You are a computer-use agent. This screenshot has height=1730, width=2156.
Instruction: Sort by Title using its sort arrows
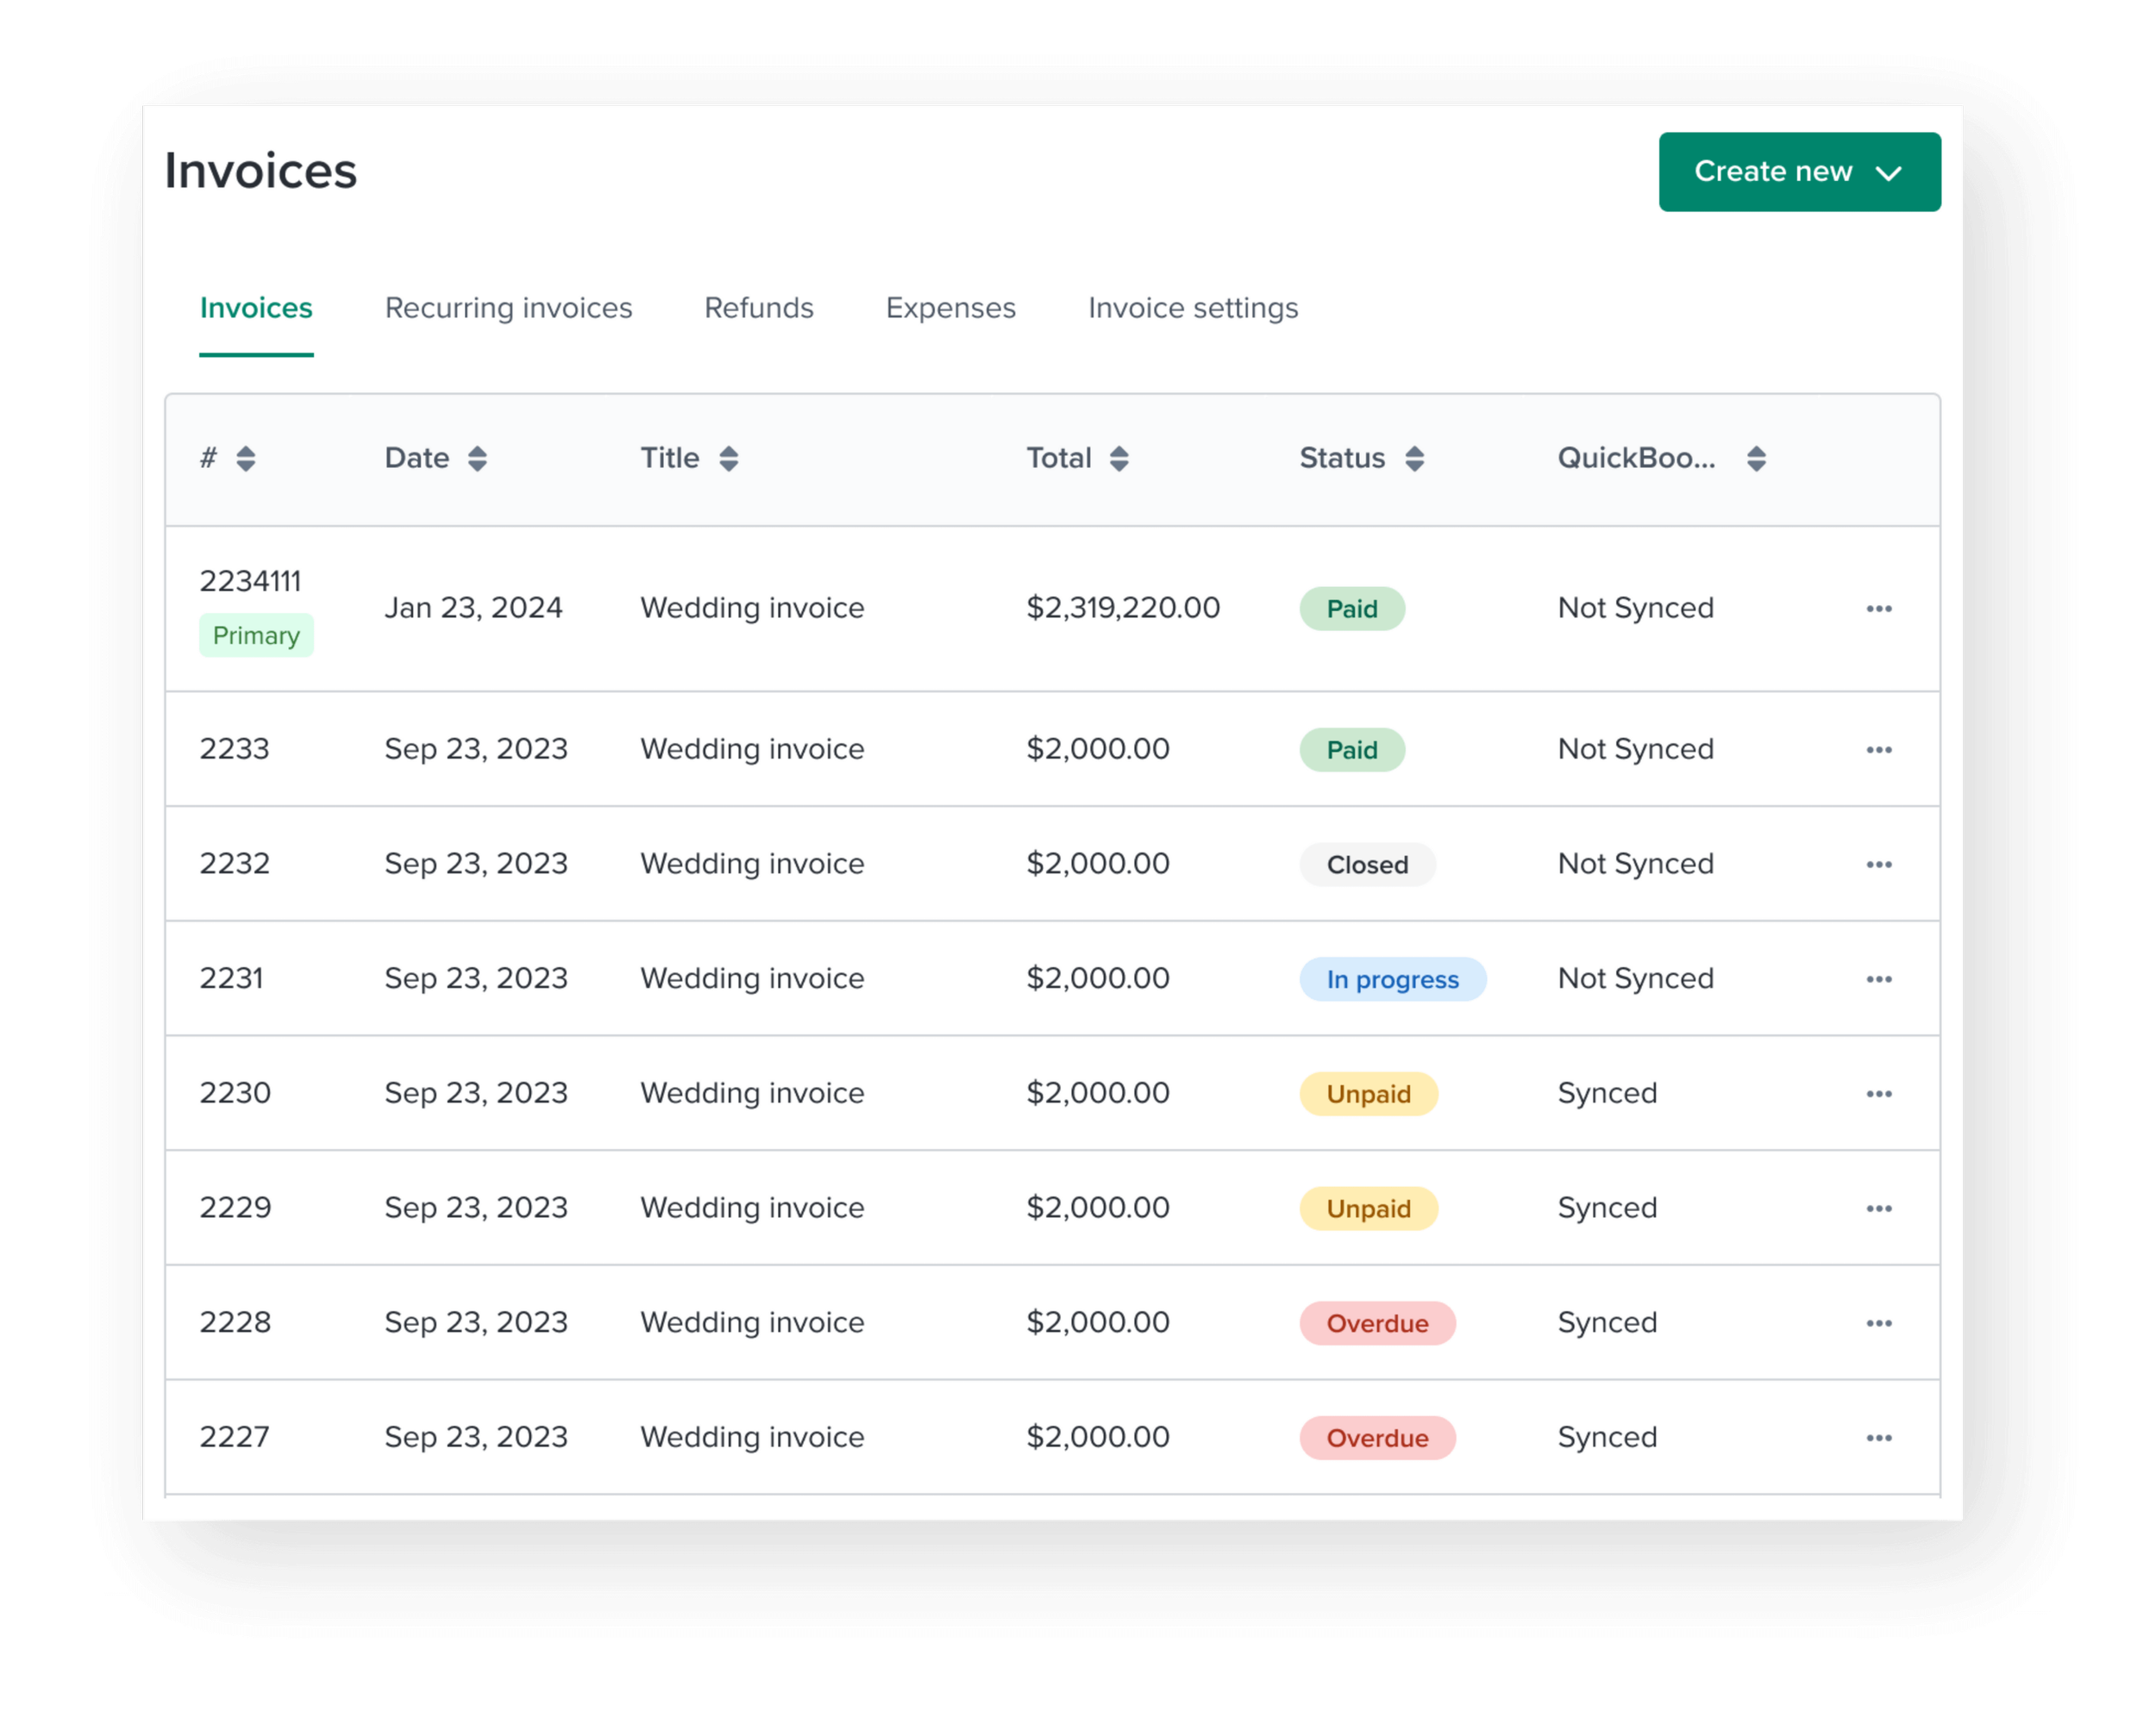[728, 459]
